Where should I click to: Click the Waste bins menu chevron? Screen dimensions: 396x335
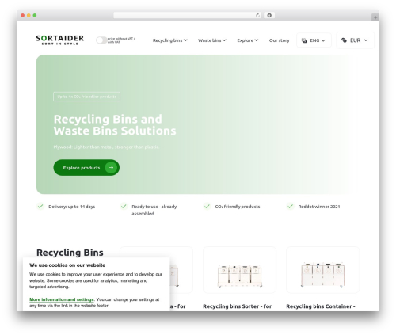click(x=224, y=40)
